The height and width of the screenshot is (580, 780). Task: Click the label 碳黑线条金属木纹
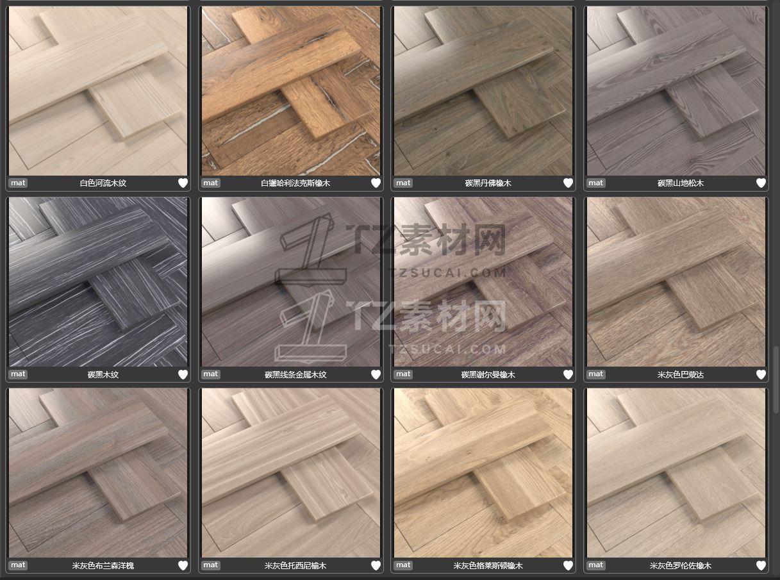(x=295, y=374)
